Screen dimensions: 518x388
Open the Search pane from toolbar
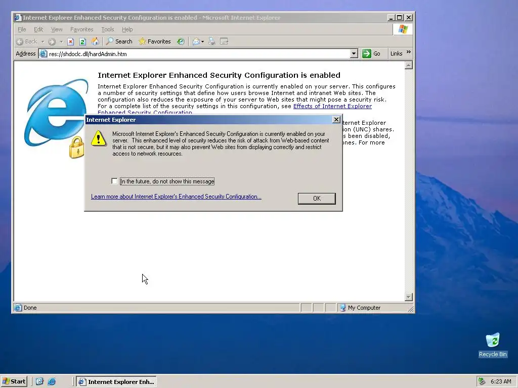coord(119,41)
